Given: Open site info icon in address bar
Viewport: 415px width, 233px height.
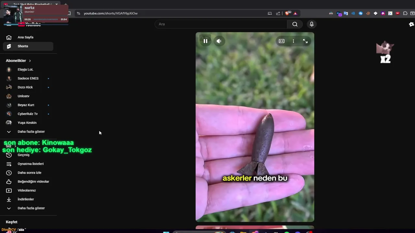Looking at the screenshot, I should [x=78, y=13].
